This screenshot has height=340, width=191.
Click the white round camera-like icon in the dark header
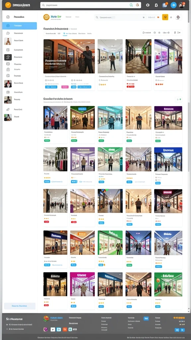point(148,5)
